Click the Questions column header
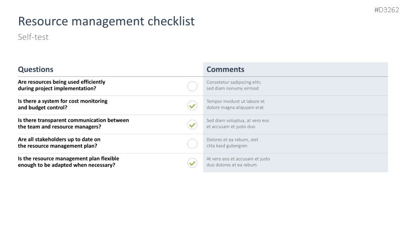Viewport: 406px width, 228px height. [x=36, y=69]
